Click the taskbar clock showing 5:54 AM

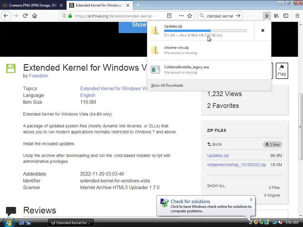pos(292,223)
